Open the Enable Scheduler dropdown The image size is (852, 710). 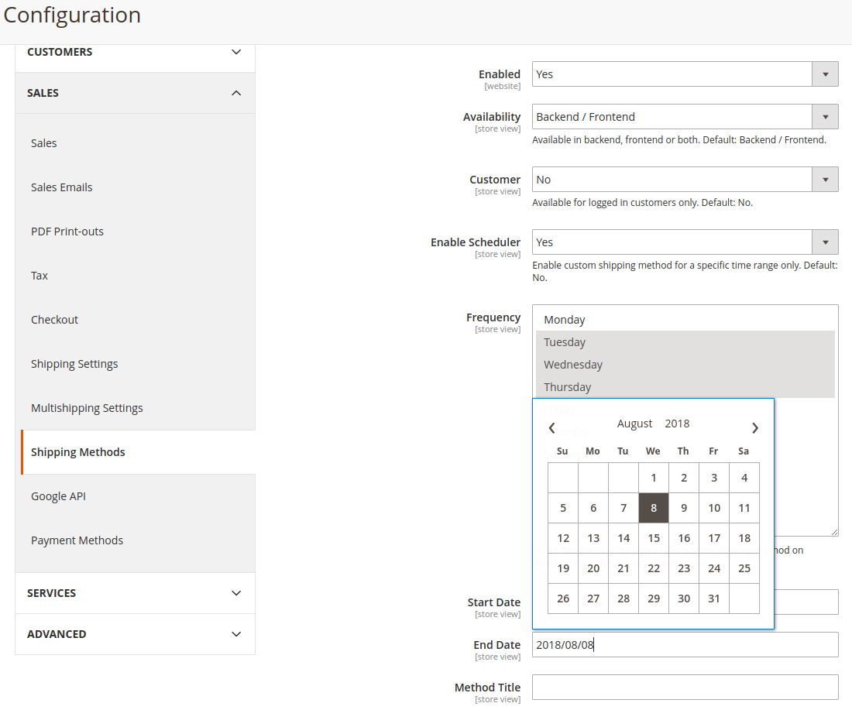pyautogui.click(x=685, y=242)
